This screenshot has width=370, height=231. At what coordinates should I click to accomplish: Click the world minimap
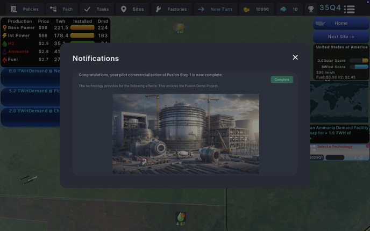(339, 102)
